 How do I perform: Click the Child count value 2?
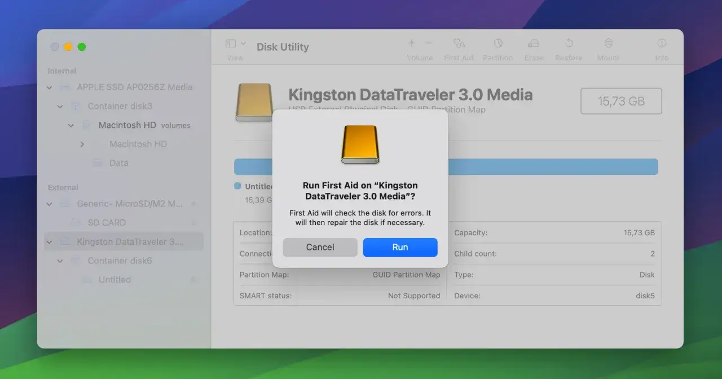click(653, 254)
